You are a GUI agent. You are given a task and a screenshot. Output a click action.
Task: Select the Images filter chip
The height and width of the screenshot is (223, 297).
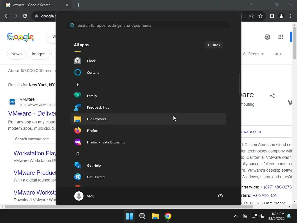(39, 54)
